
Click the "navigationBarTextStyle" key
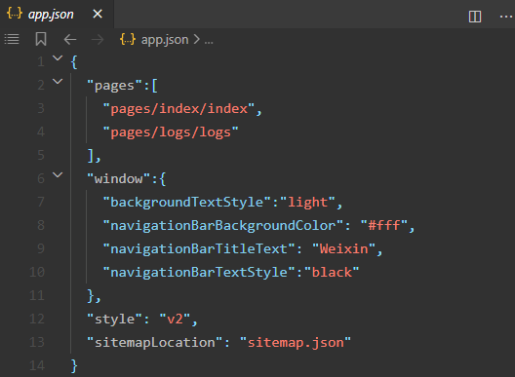click(x=199, y=272)
